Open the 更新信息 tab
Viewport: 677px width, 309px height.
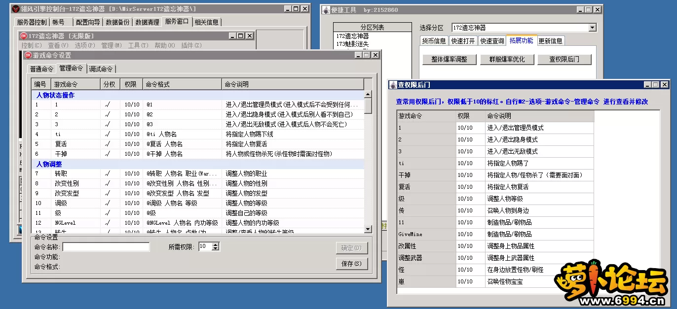(550, 41)
